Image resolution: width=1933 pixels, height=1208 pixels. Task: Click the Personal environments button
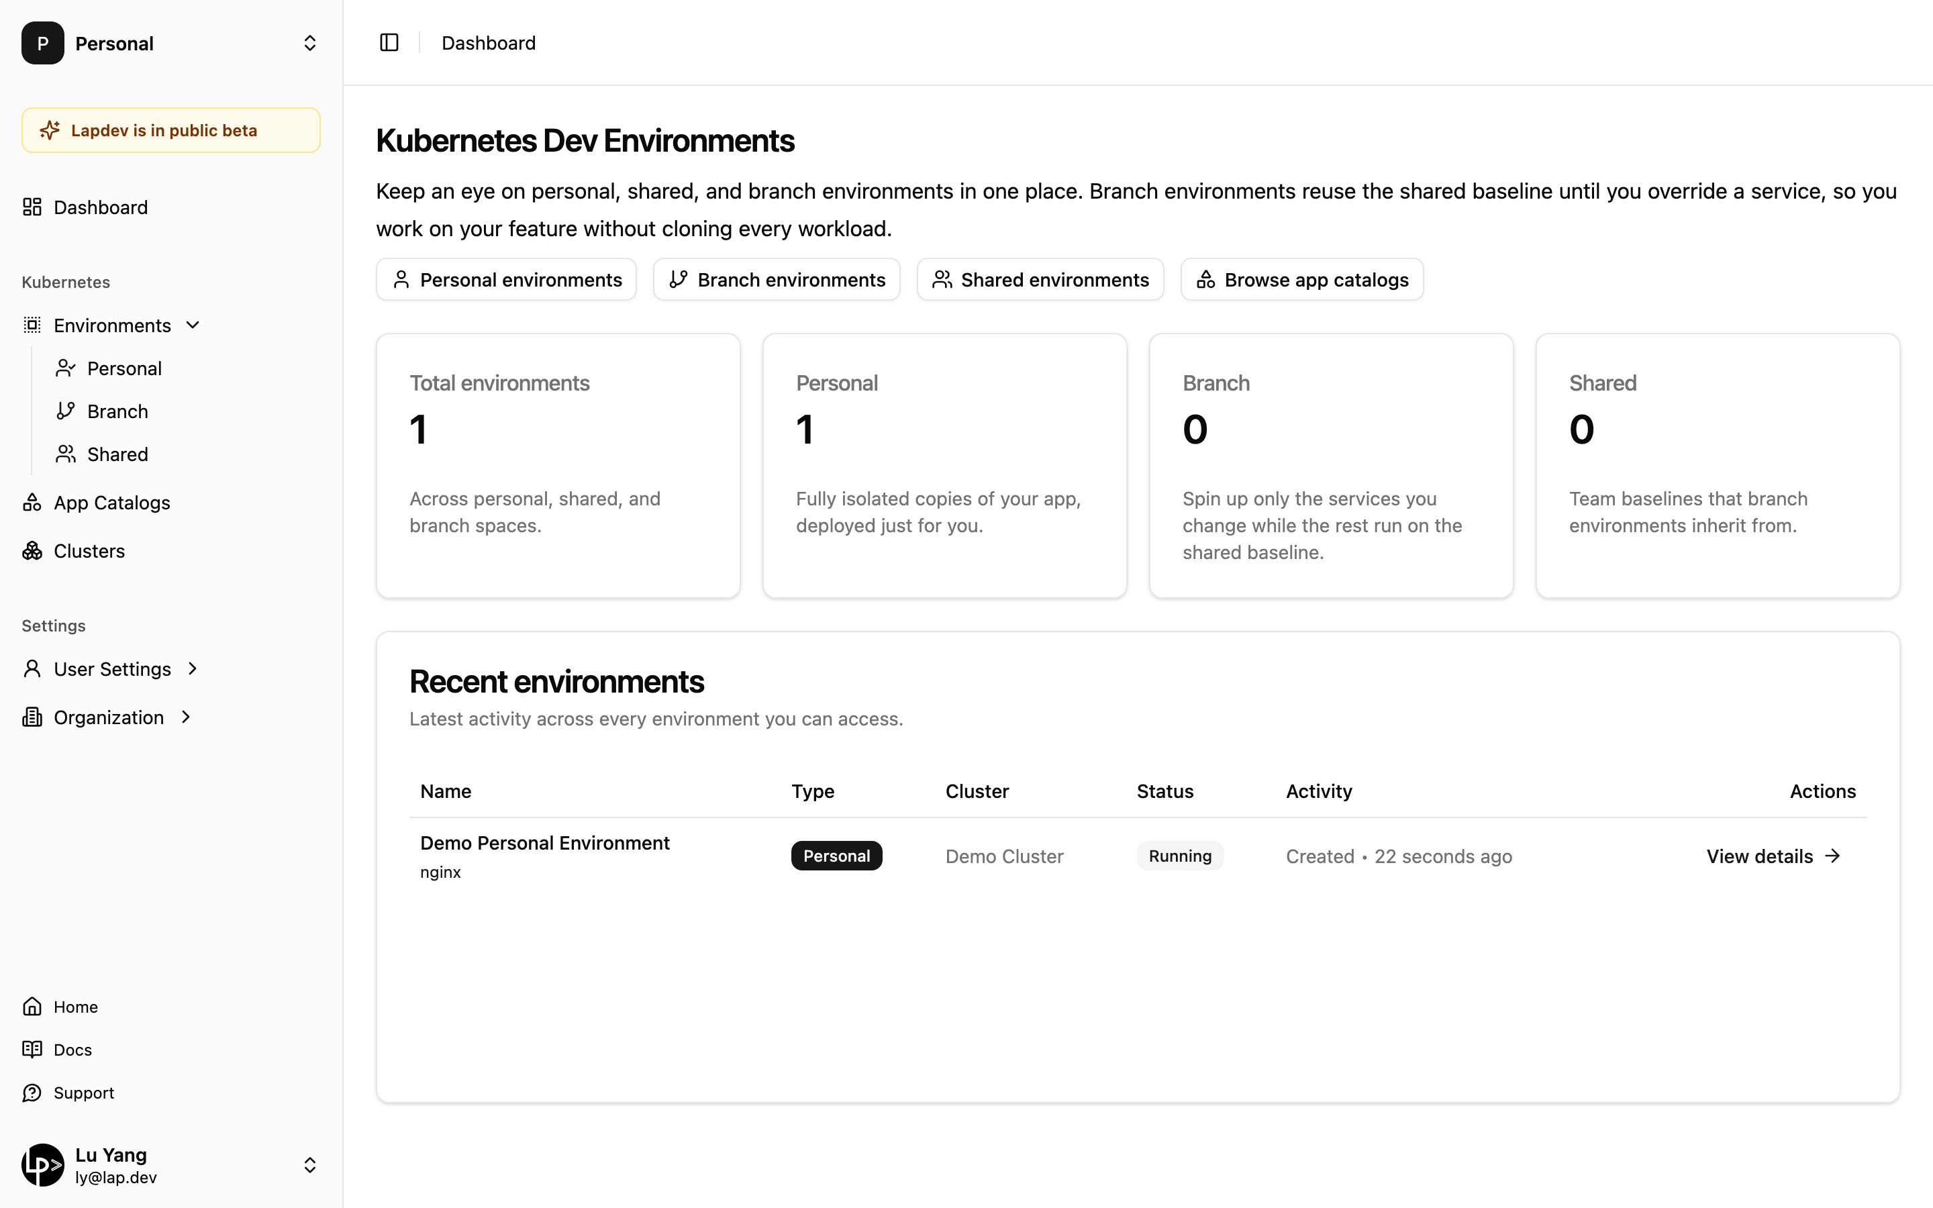(507, 280)
